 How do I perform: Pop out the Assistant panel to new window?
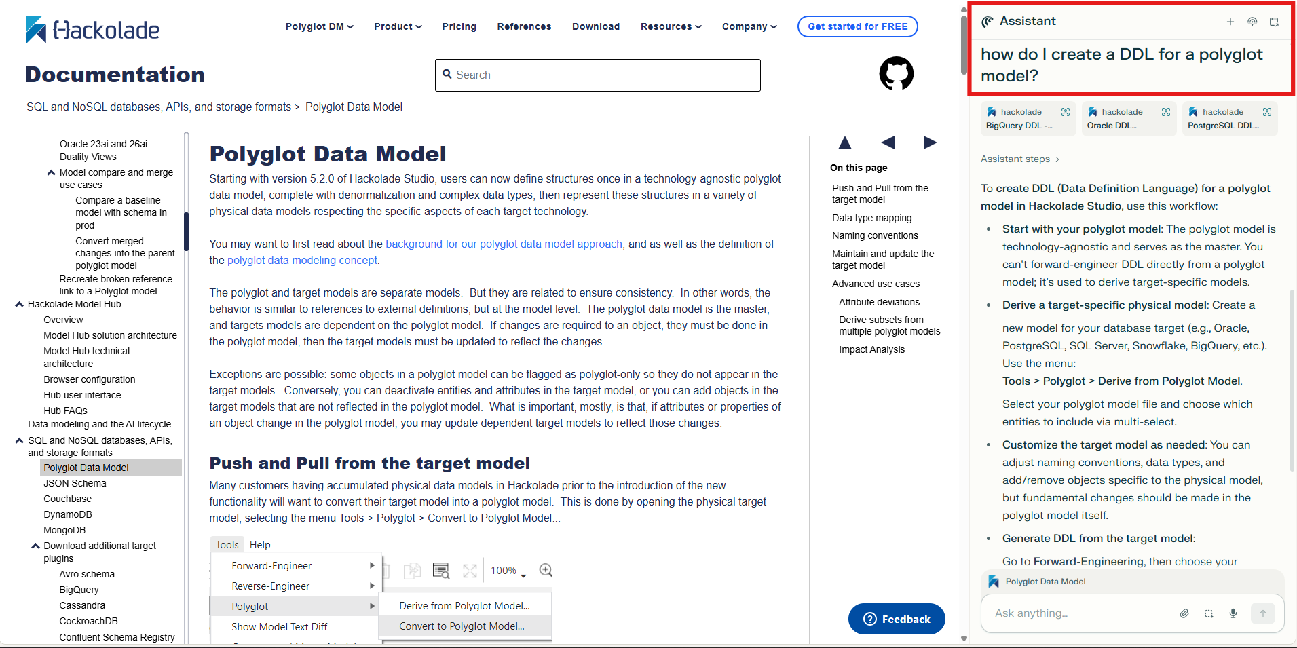pos(1274,22)
